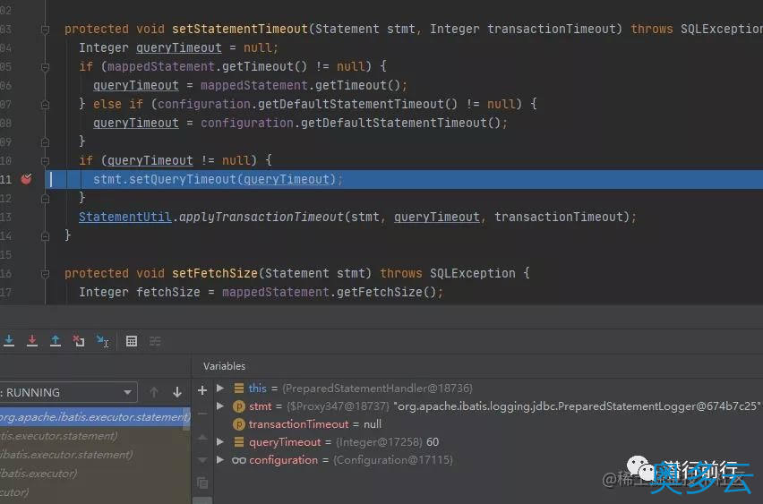Expand the 'configuration' variable node

[x=220, y=460]
